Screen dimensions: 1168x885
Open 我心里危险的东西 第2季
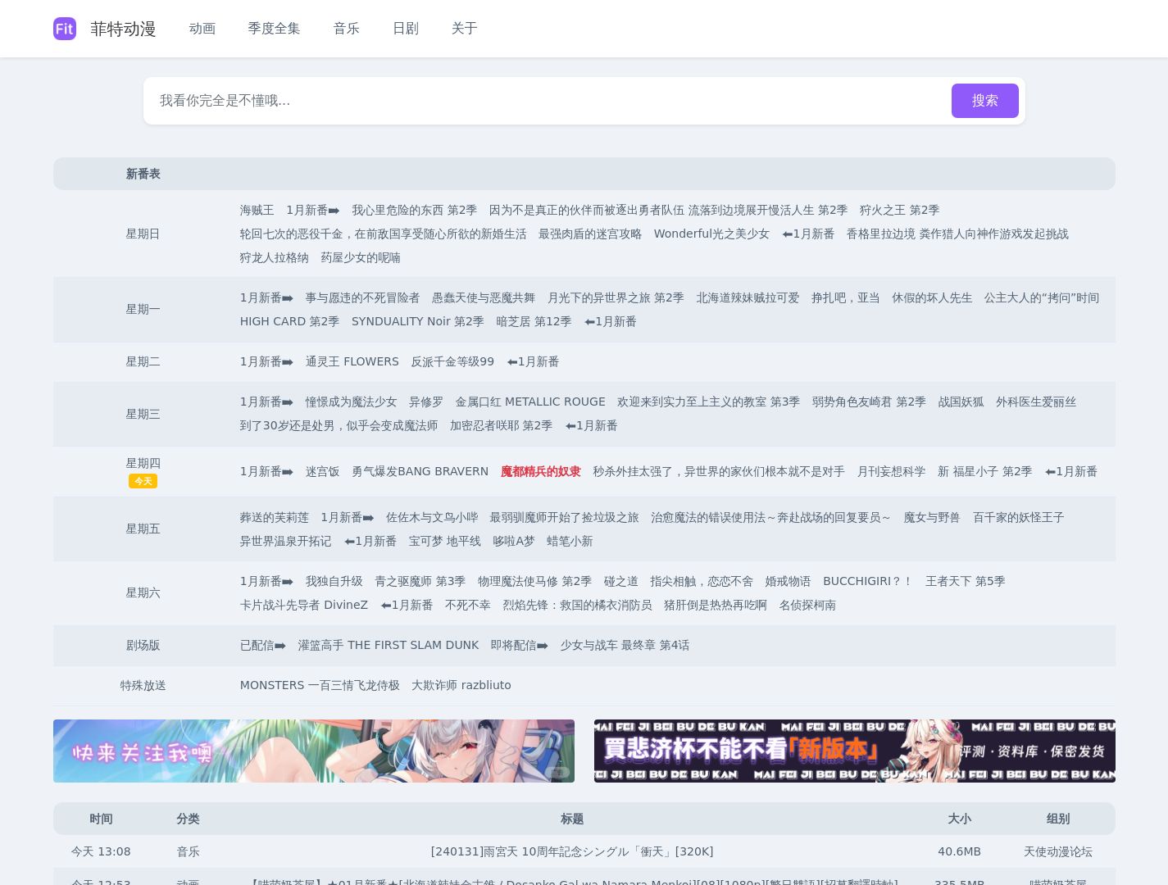click(x=414, y=211)
